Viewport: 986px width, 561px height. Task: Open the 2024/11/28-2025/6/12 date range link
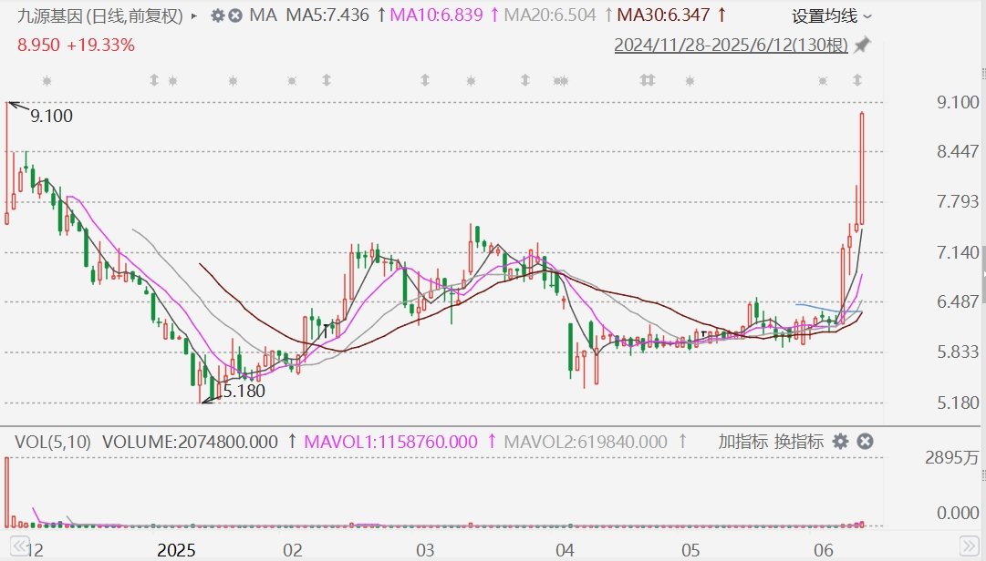click(732, 46)
